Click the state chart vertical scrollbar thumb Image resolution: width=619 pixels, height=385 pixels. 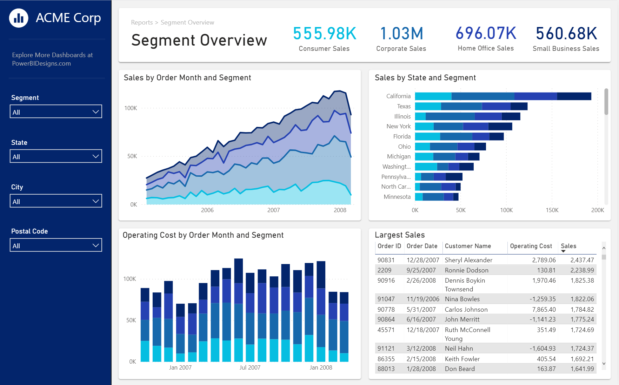pyautogui.click(x=606, y=102)
